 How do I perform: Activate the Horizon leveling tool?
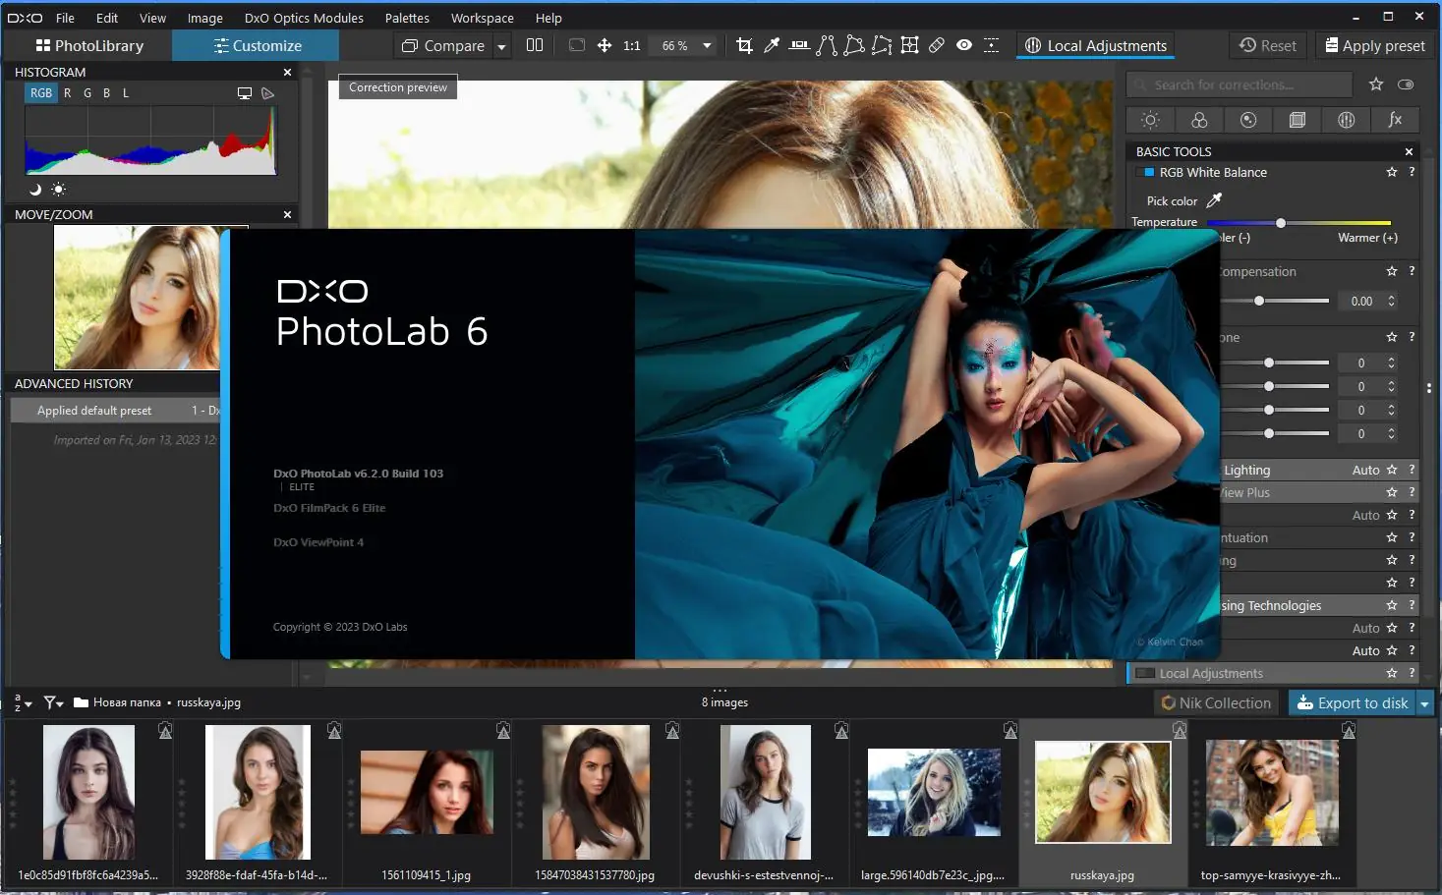[799, 45]
